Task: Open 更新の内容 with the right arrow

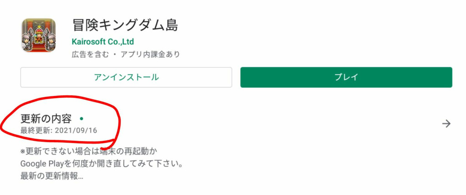Action: point(446,124)
